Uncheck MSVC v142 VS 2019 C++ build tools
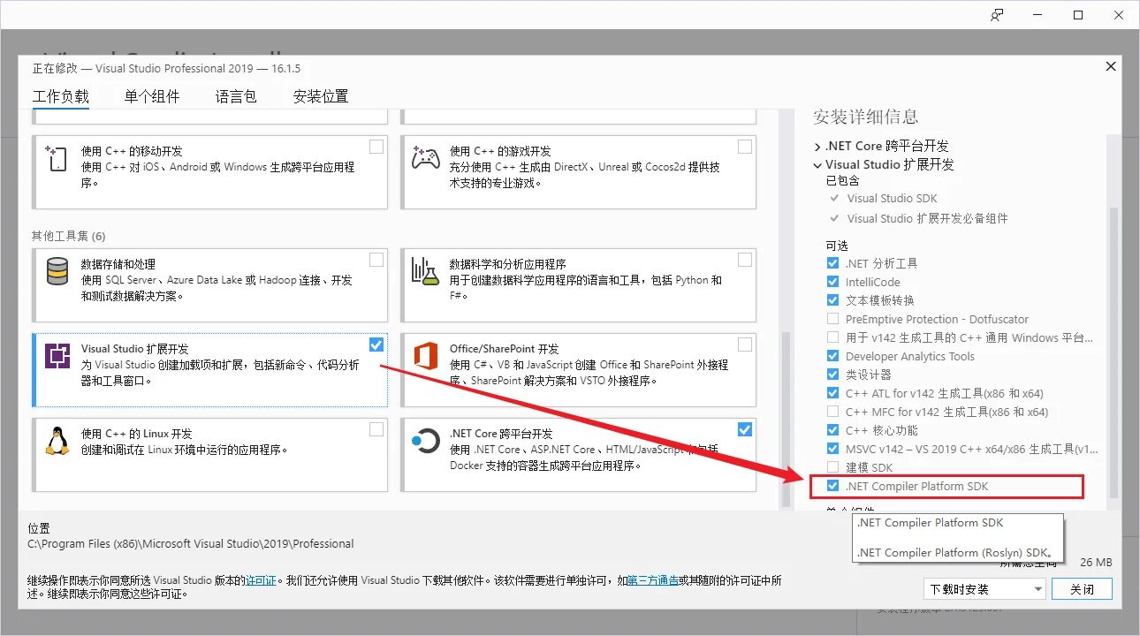Viewport: 1140px width, 636px height. tap(832, 449)
